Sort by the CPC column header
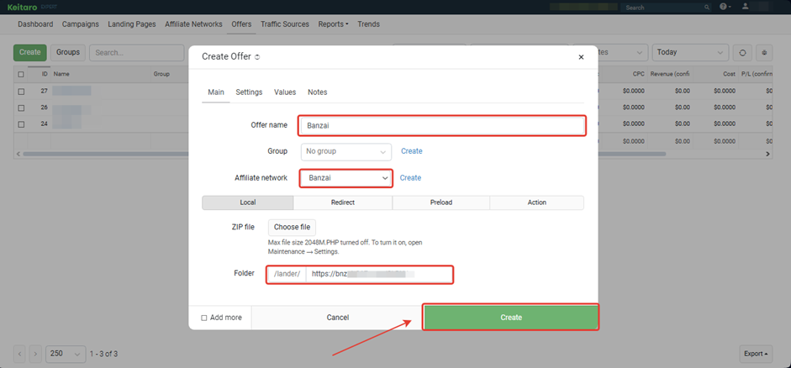The width and height of the screenshot is (791, 368). [638, 74]
